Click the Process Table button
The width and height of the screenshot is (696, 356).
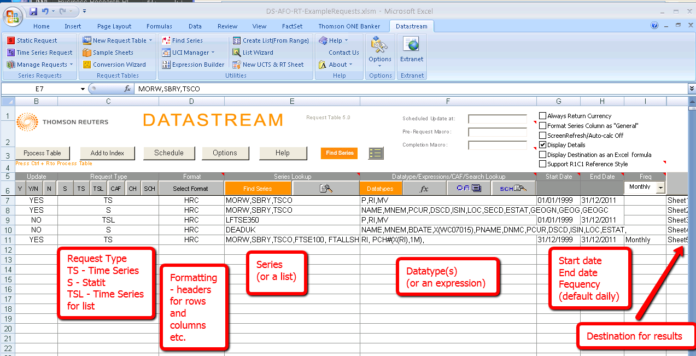[43, 153]
